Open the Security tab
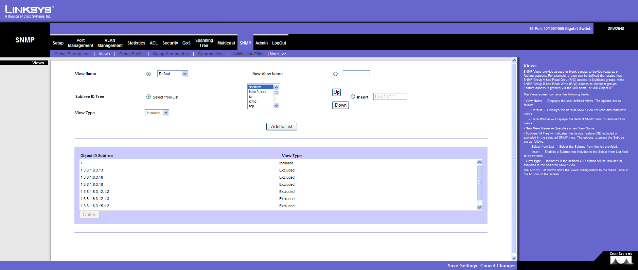 coord(170,43)
